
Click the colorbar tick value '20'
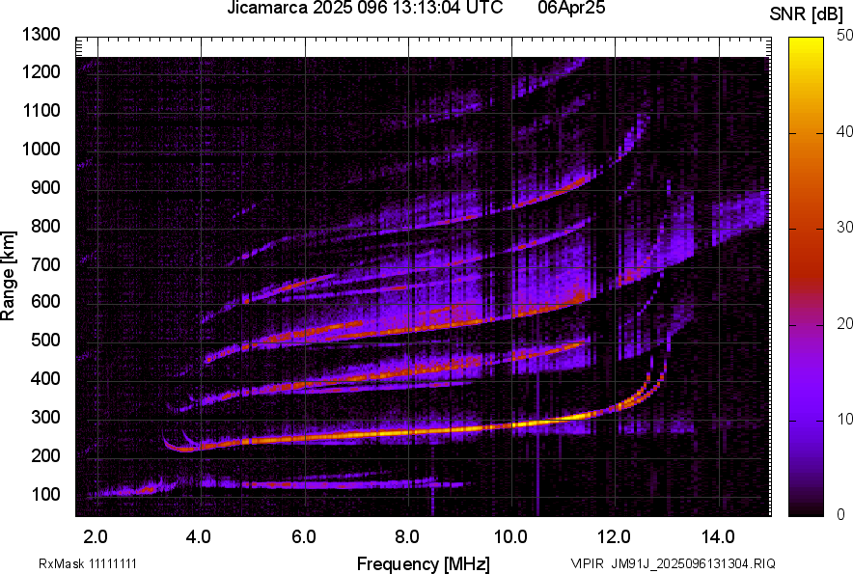point(844,323)
